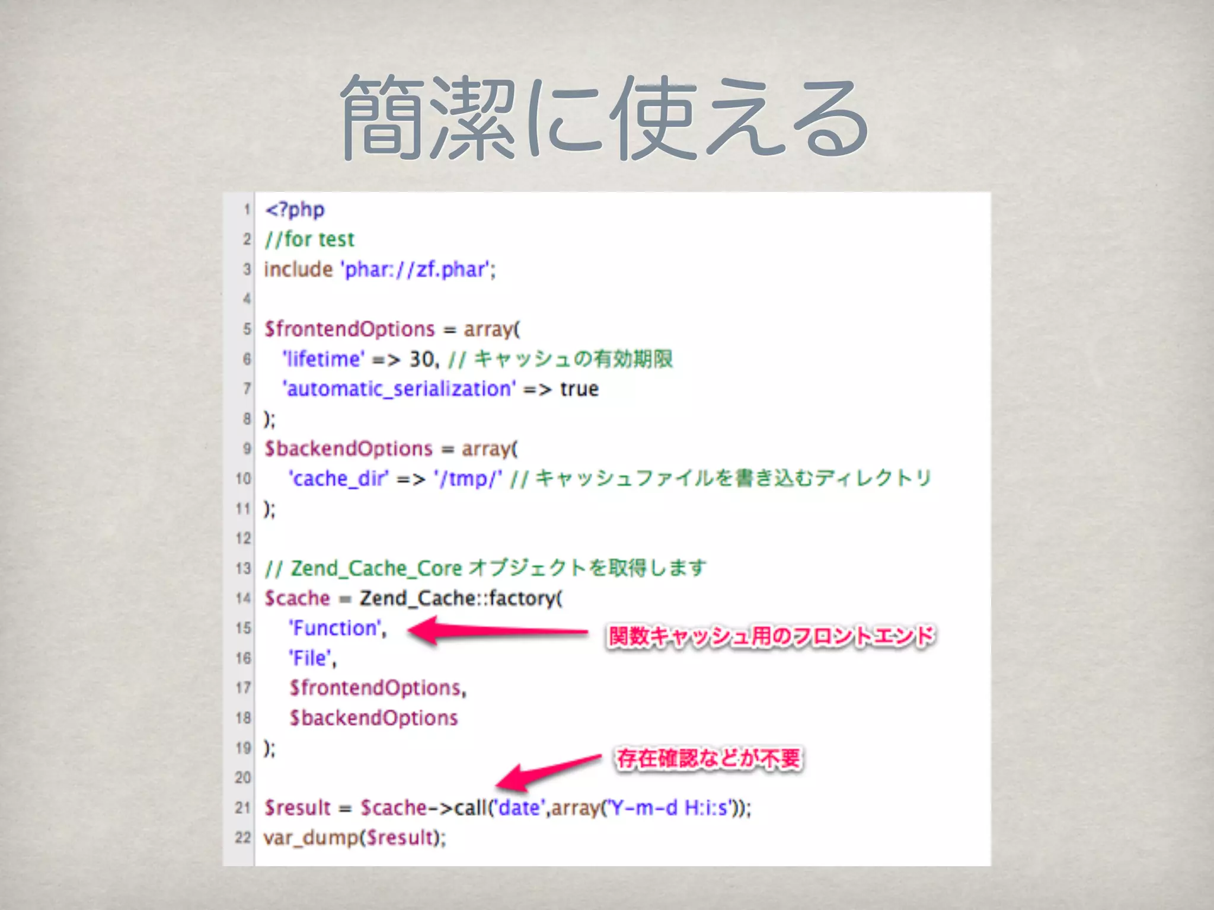The height and width of the screenshot is (910, 1214).
Task: Select the '$cache = Zend_Cache::factory(' line
Action: click(413, 598)
